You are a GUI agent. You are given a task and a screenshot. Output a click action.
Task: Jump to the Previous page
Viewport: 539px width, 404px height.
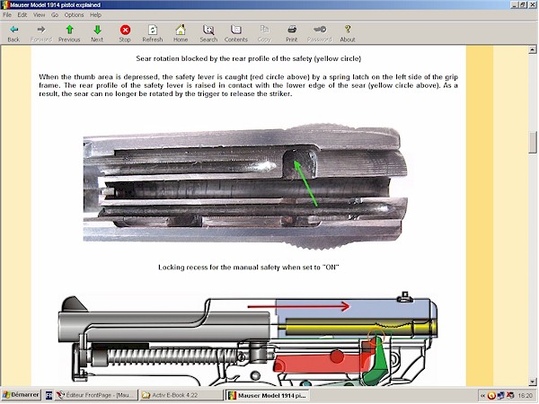click(69, 33)
